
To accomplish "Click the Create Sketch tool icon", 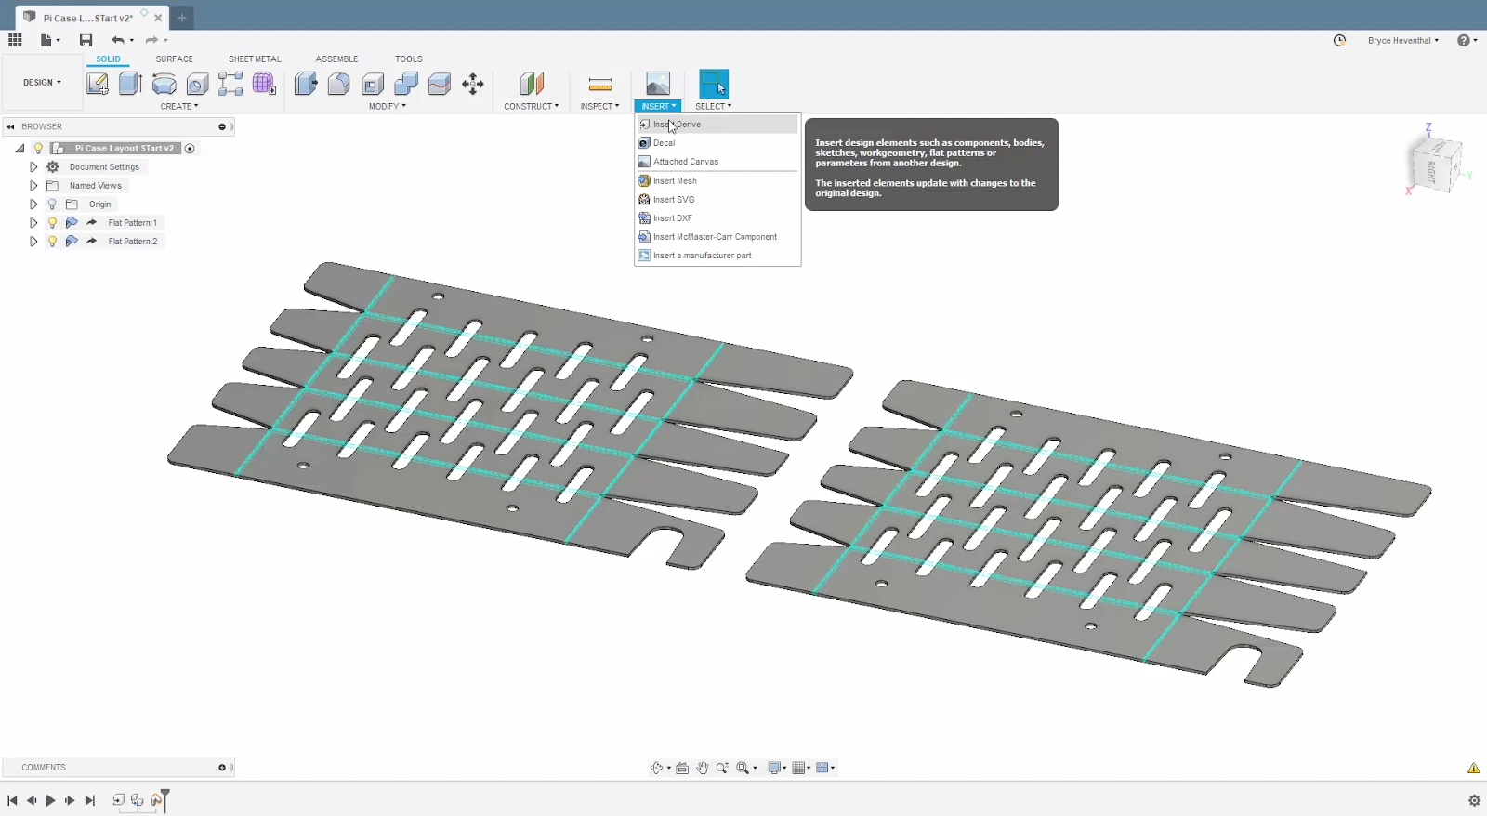I will 98,84.
